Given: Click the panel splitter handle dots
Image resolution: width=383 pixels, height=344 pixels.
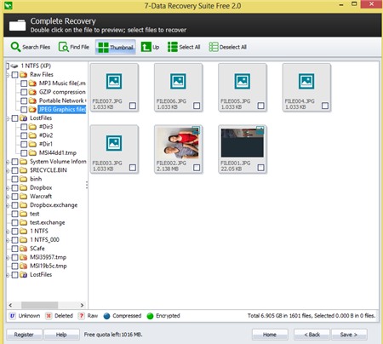Looking at the screenshot, I should (87, 185).
